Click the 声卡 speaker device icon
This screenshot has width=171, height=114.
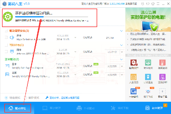tap(12, 38)
